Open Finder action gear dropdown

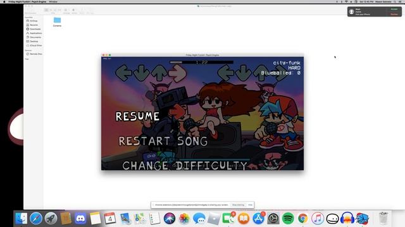click(x=74, y=10)
